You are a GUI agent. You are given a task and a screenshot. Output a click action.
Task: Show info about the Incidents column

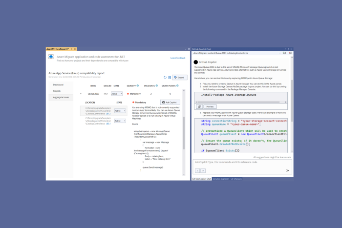click(x=157, y=85)
